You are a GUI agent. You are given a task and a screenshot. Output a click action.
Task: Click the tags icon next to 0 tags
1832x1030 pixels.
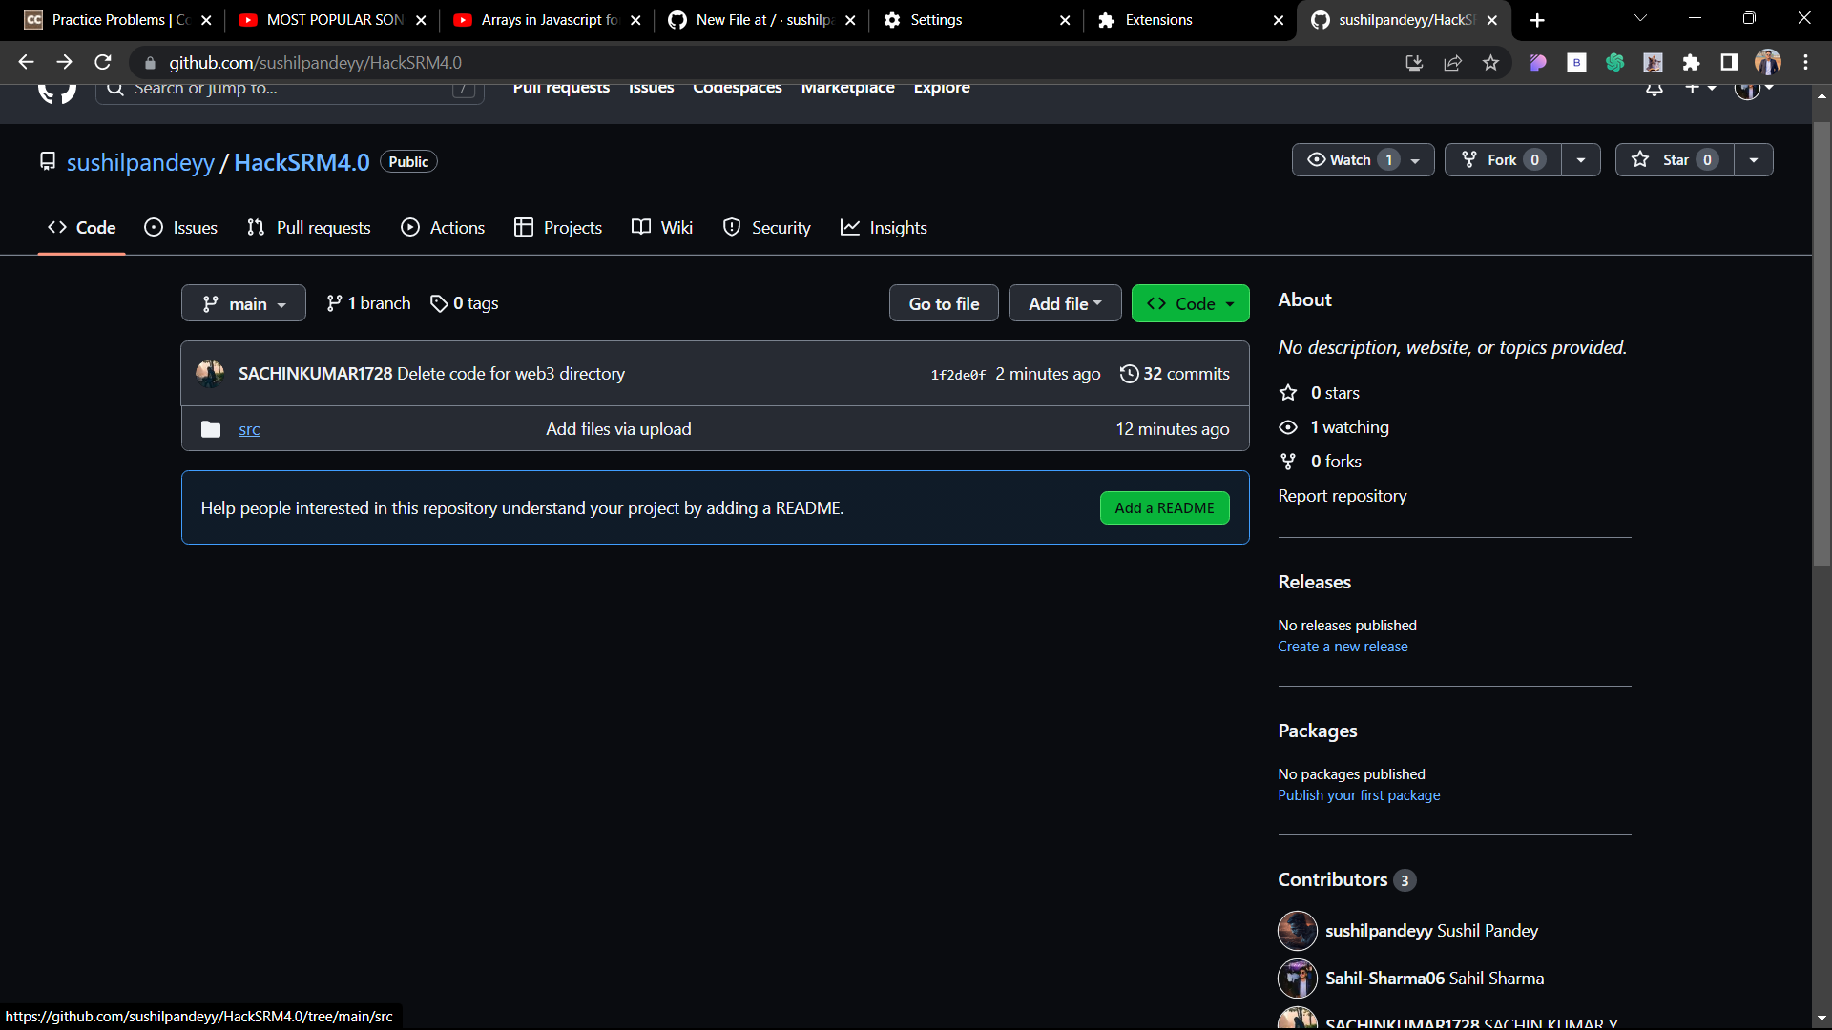(x=439, y=303)
